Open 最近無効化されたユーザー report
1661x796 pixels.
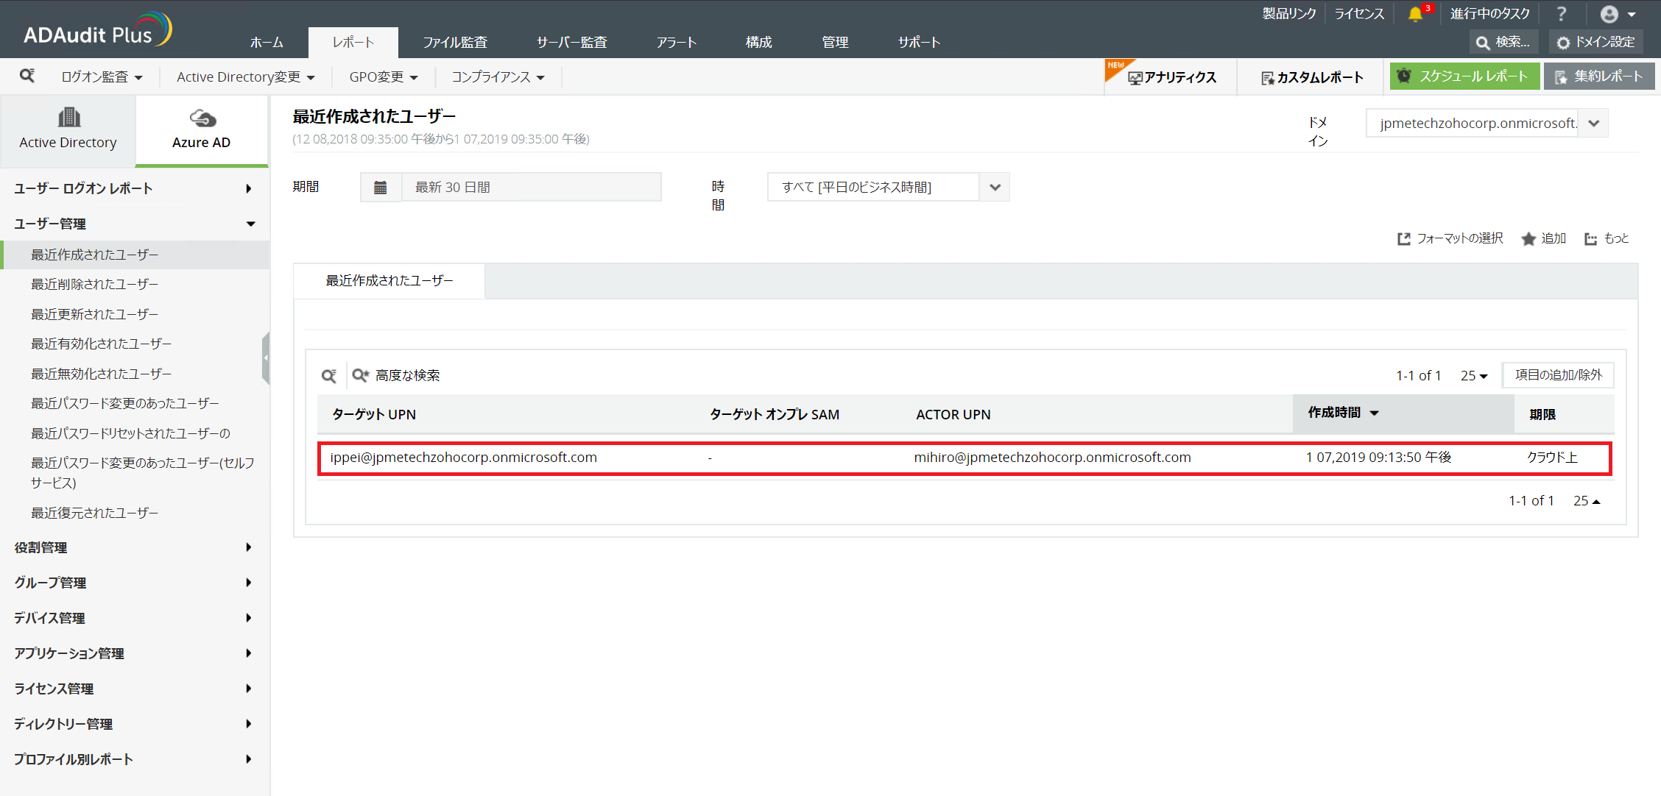[x=101, y=374]
